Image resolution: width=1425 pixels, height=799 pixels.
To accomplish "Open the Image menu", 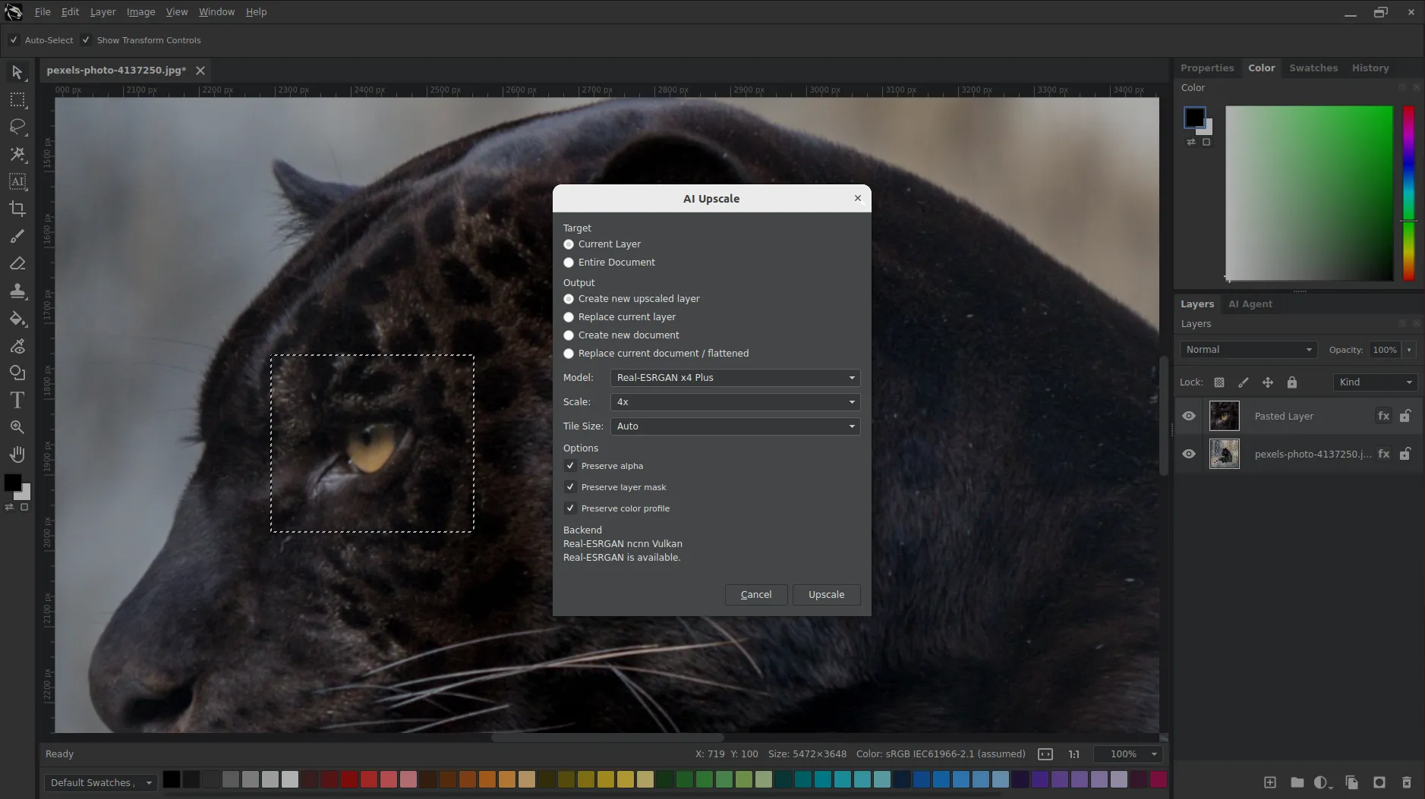I will coord(140,12).
